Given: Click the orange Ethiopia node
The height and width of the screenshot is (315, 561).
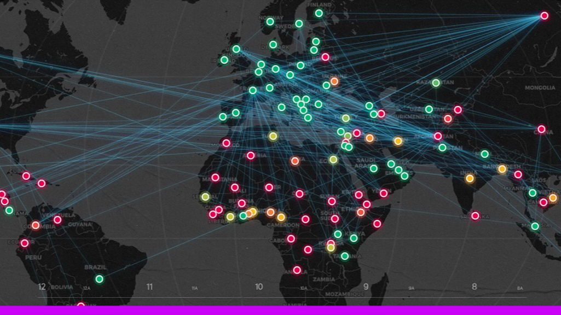Looking at the screenshot, I should click(361, 212).
